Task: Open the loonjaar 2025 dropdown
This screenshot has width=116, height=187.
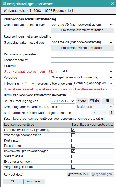Action: pyautogui.click(x=28, y=83)
